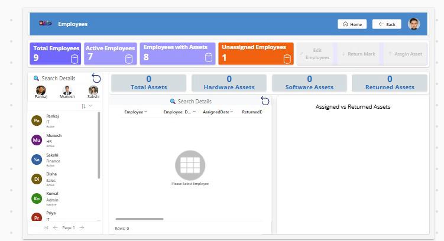Select Munesh's photo thumbnail
The width and height of the screenshot is (444, 241).
[67, 90]
